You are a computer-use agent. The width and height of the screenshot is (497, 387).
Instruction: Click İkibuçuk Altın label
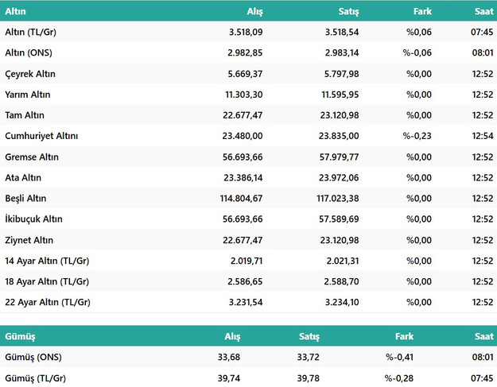coord(33,219)
